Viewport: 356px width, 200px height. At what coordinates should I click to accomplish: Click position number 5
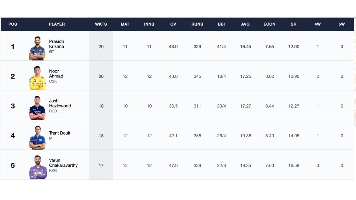point(13,166)
